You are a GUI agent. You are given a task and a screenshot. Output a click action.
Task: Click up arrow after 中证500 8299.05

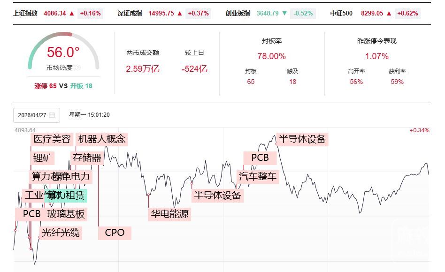[389, 14]
